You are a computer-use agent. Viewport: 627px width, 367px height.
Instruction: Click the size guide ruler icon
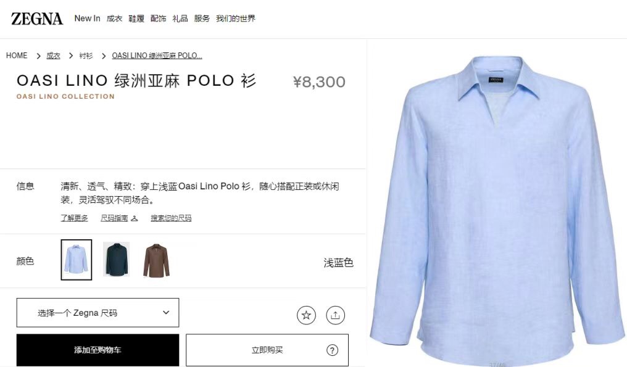point(135,218)
